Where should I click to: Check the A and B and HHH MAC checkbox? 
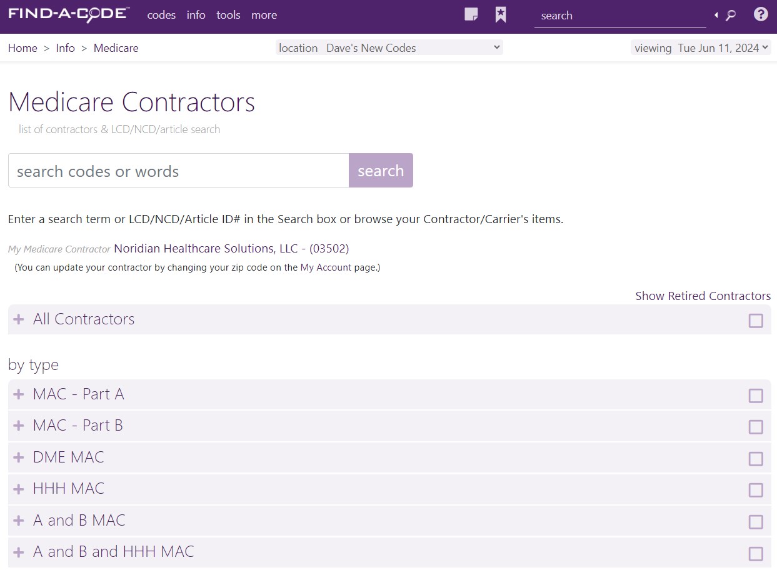(756, 554)
